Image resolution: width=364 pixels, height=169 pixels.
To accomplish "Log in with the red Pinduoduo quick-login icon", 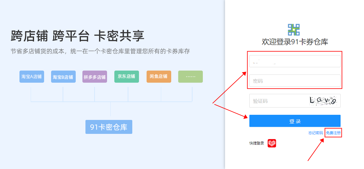I will tap(272, 143).
